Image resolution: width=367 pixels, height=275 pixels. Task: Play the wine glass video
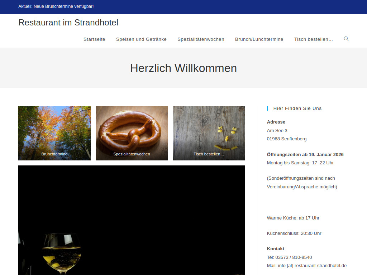pyautogui.click(x=132, y=220)
